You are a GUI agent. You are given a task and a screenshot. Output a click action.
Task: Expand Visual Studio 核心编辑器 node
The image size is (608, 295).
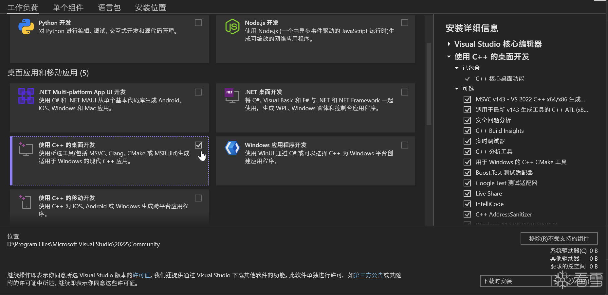click(449, 44)
